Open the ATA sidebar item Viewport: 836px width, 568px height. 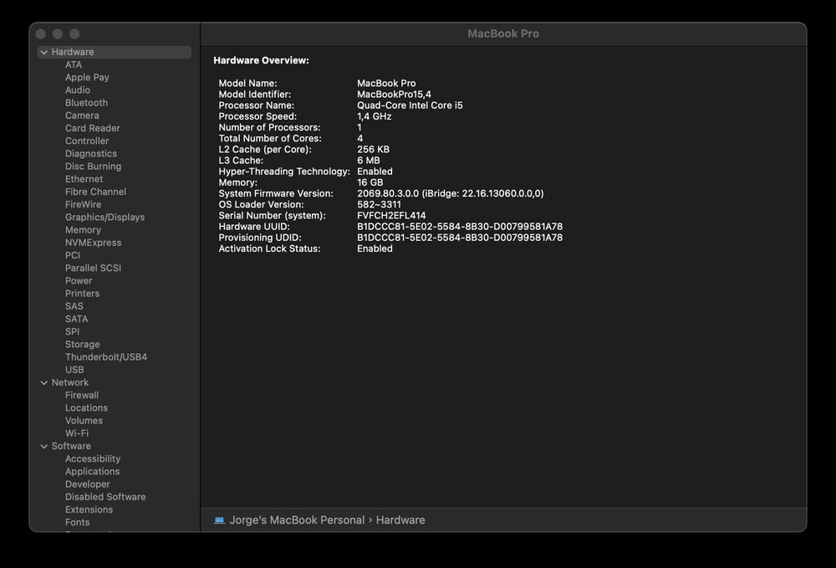coord(74,64)
